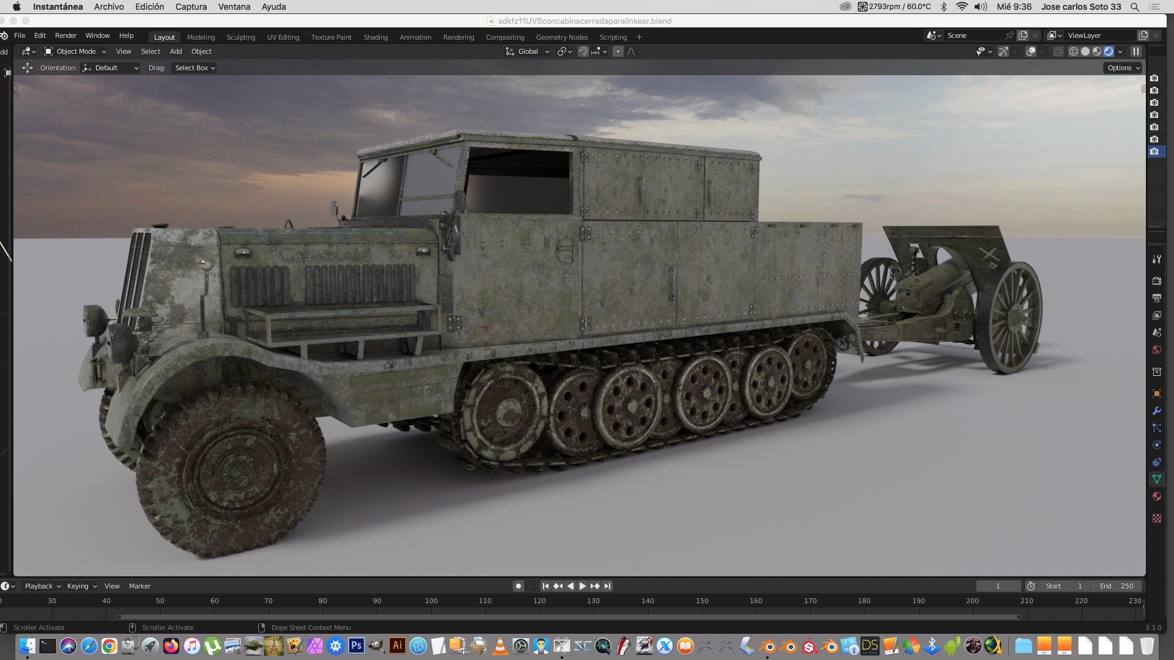Open the View Layer properties tab
The image size is (1174, 660).
1156,315
